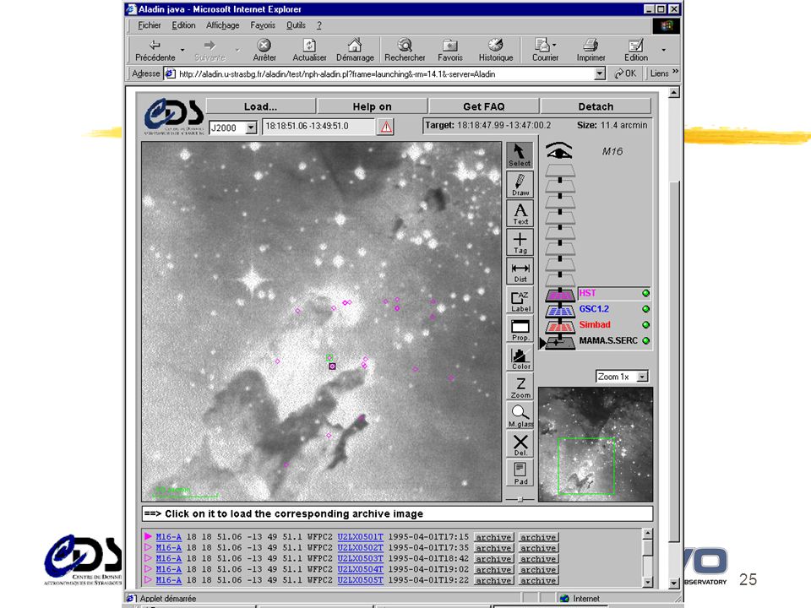Open the U2LX0503T dataset link
This screenshot has width=811, height=608.
[361, 558]
